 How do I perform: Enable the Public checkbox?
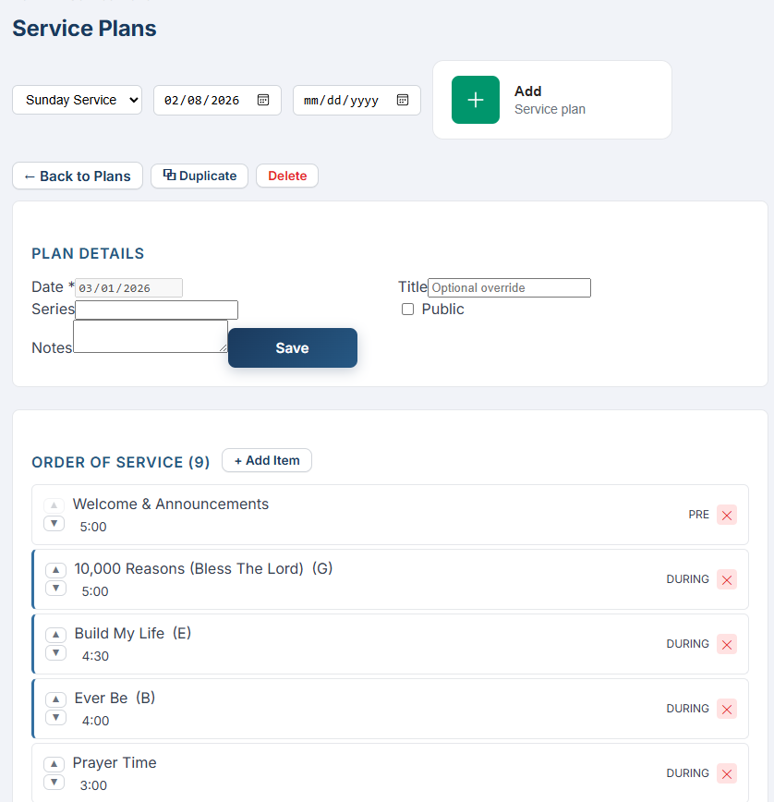pyautogui.click(x=407, y=309)
